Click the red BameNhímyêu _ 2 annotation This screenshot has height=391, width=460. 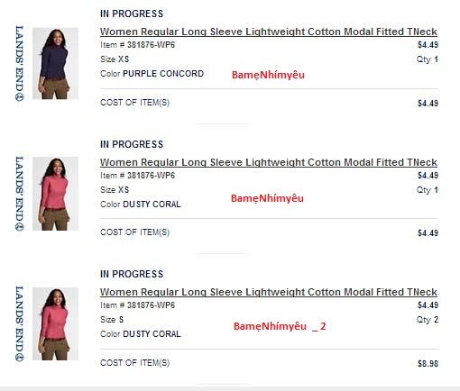tap(280, 326)
